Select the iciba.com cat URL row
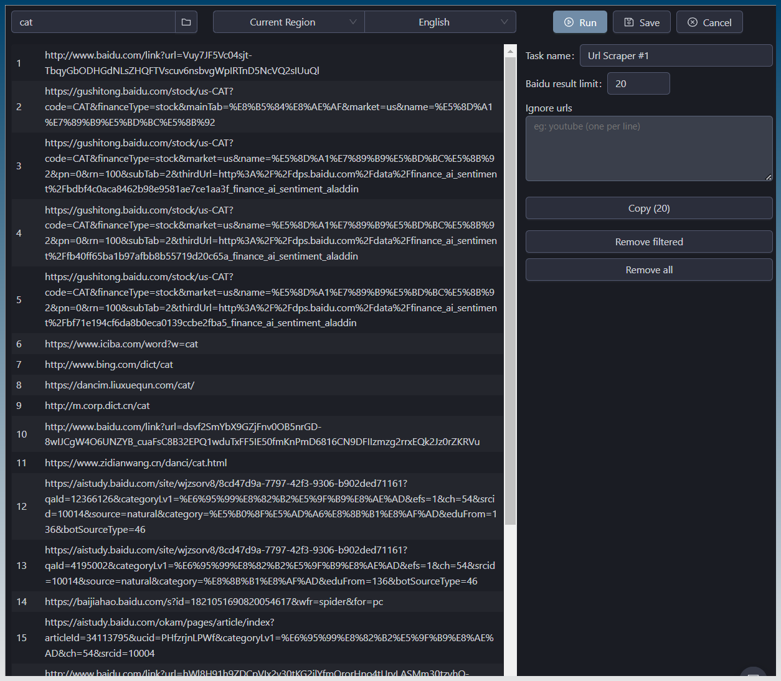The image size is (781, 681). (x=121, y=344)
